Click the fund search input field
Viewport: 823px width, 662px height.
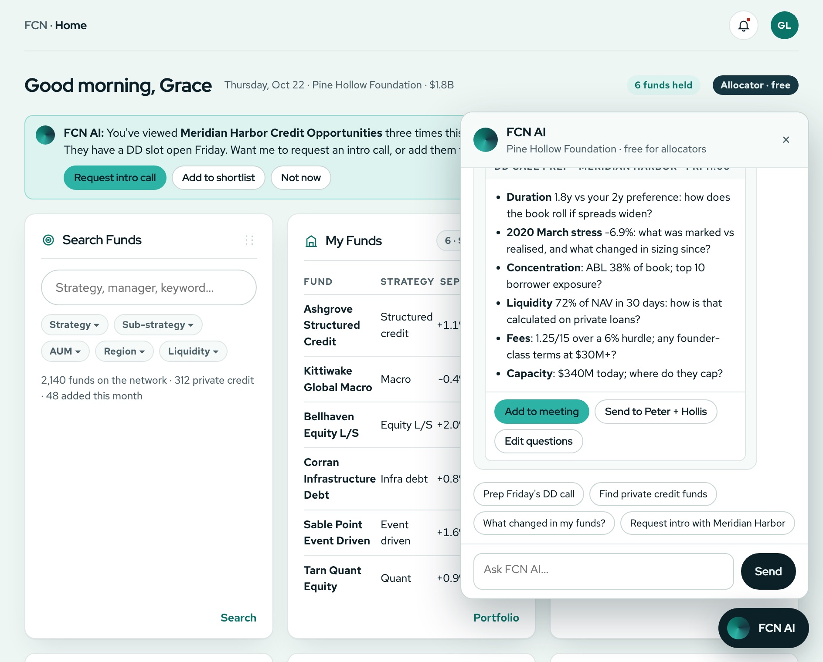(x=149, y=287)
